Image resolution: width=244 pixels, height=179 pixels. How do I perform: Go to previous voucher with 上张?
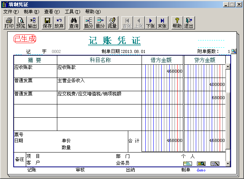coord(139,23)
